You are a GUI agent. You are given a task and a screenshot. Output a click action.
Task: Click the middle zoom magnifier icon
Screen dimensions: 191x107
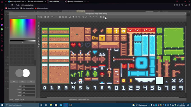click(94, 17)
